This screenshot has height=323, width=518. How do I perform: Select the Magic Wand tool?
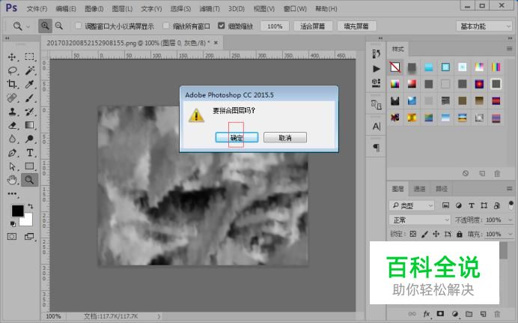[29, 70]
